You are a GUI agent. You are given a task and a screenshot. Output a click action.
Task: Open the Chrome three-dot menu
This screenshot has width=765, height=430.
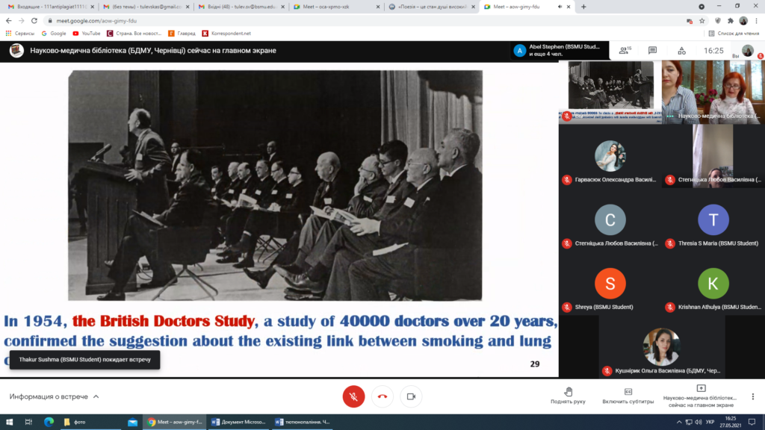[x=756, y=21]
